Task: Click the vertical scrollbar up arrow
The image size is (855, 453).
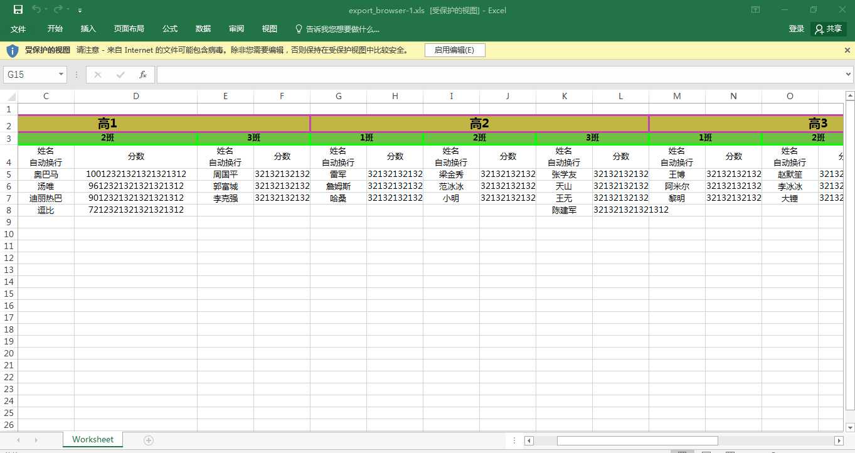Action: (850, 96)
